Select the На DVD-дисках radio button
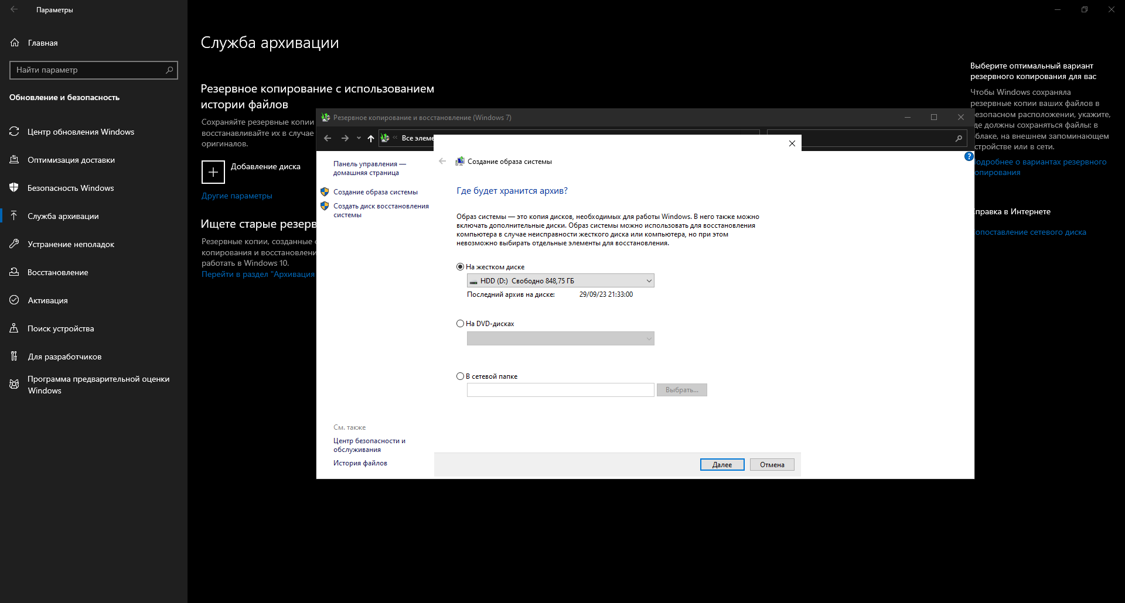The image size is (1125, 603). tap(460, 324)
